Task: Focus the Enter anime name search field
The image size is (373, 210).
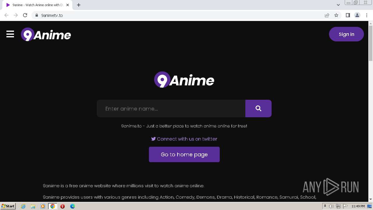Action: click(171, 108)
